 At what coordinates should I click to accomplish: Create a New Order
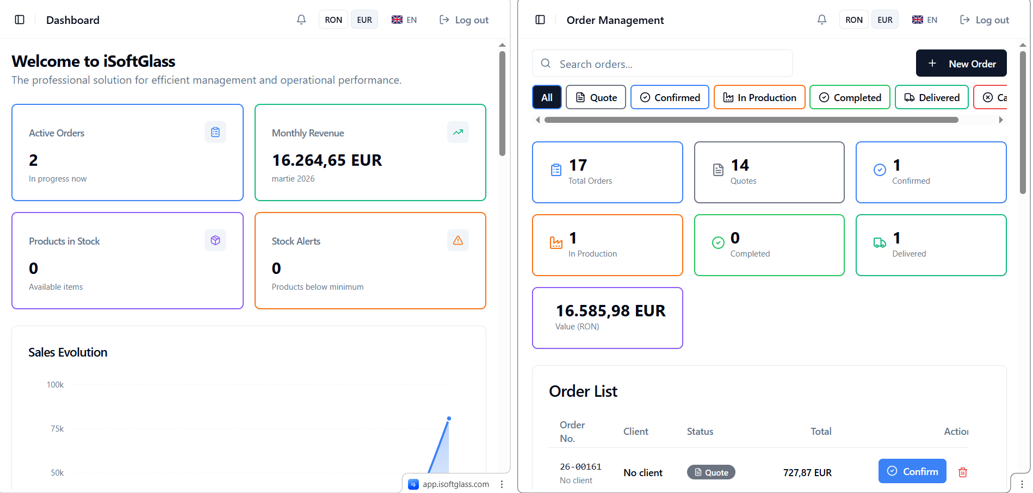coord(961,63)
